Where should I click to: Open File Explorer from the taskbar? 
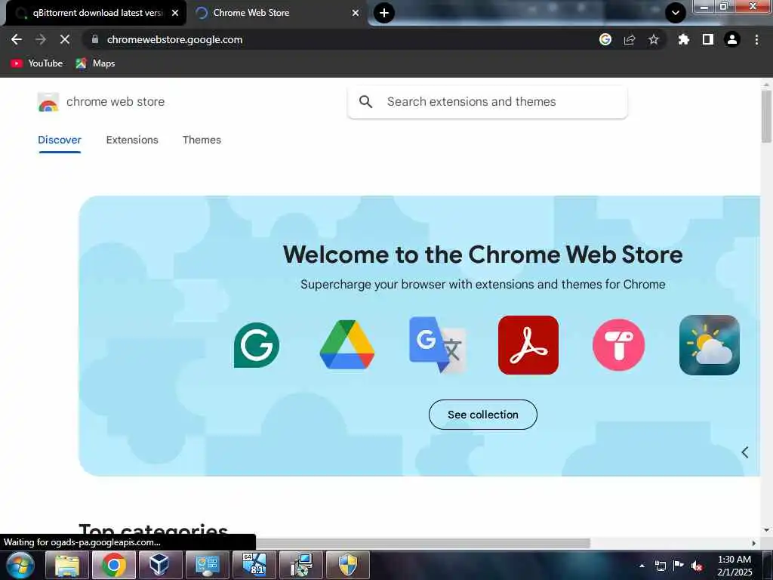tap(67, 565)
